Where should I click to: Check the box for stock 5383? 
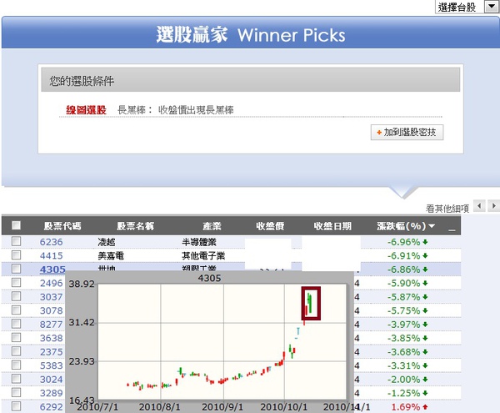17,365
